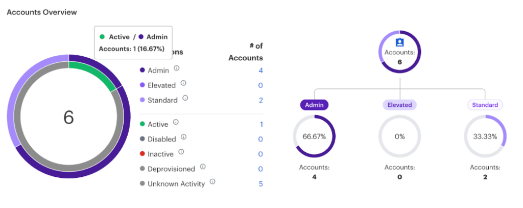Open the Admin accounts count link 4
The width and height of the screenshot is (523, 208).
pyautogui.click(x=260, y=71)
